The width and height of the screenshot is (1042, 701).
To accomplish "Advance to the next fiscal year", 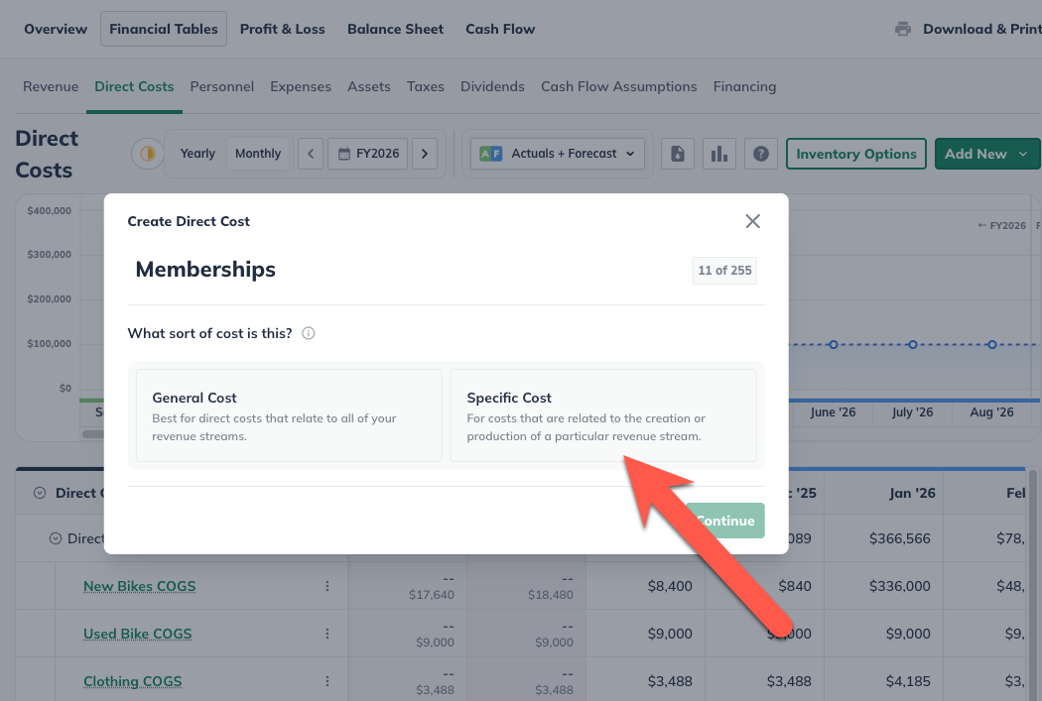I will pyautogui.click(x=424, y=154).
